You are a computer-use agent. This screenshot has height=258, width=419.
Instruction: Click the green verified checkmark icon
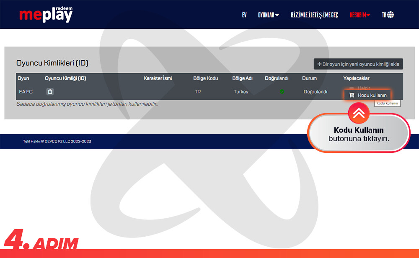coord(282,91)
